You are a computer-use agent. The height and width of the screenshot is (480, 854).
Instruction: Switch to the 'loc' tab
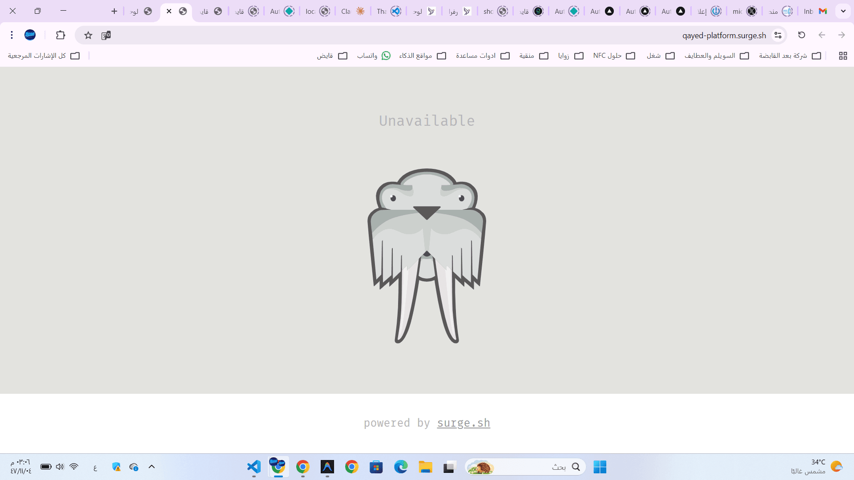tap(318, 11)
